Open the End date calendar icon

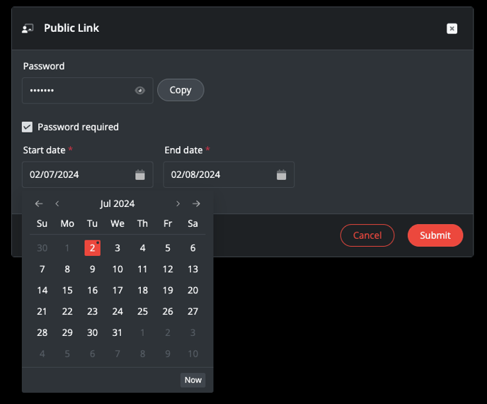pyautogui.click(x=282, y=175)
